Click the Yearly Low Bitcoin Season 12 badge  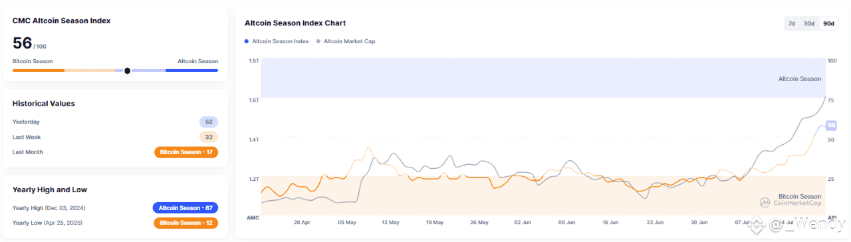(186, 223)
